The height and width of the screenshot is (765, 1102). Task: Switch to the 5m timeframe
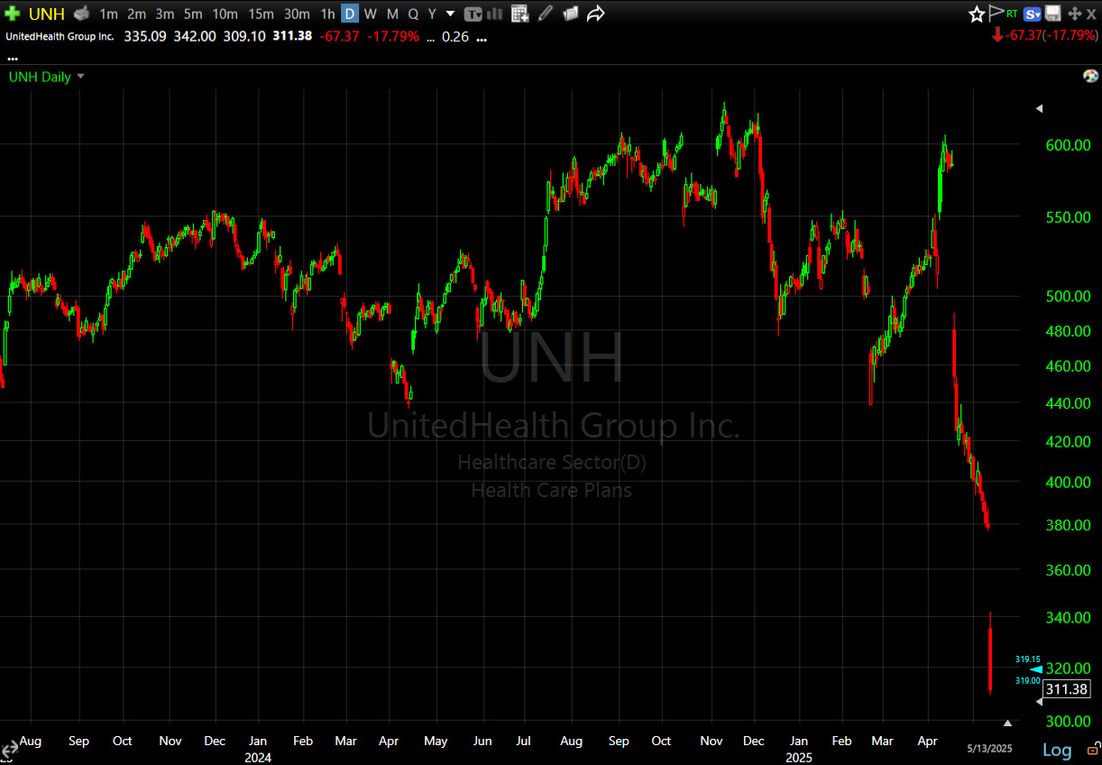[x=193, y=14]
